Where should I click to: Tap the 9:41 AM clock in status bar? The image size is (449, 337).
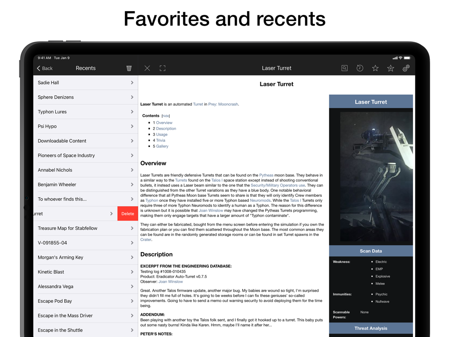click(44, 58)
